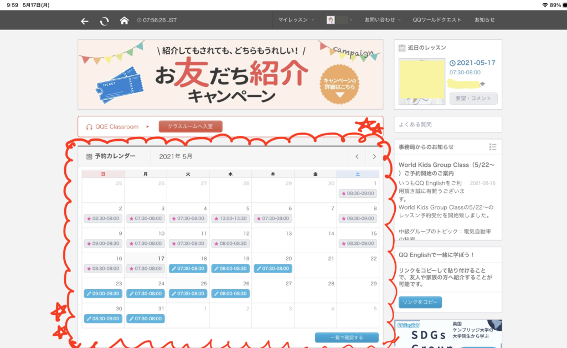Open May 16 lesson 08:30-09:00
Image resolution: width=567 pixels, height=348 pixels.
tap(103, 268)
